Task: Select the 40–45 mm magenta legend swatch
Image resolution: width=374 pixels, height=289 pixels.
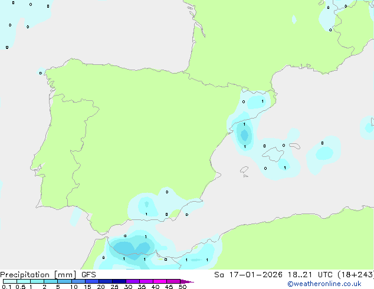Action: [x=160, y=281]
